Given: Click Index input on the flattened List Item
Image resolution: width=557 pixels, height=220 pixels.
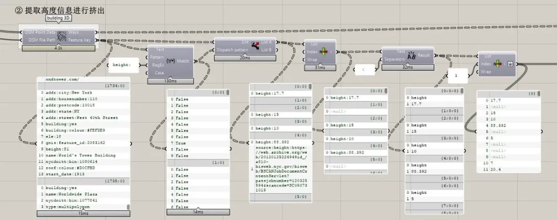Looking at the screenshot, I should [486, 64].
